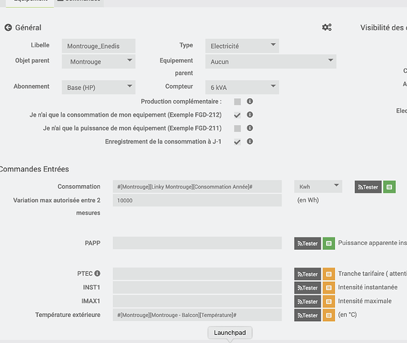Click green select-command icon for PAPP
The height and width of the screenshot is (343, 407).
click(x=329, y=244)
